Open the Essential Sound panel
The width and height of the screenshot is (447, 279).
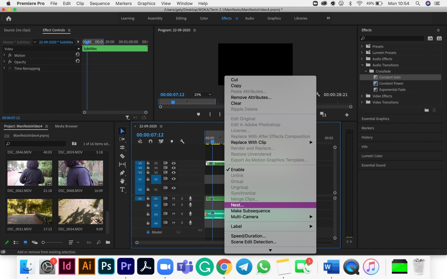coord(373,165)
